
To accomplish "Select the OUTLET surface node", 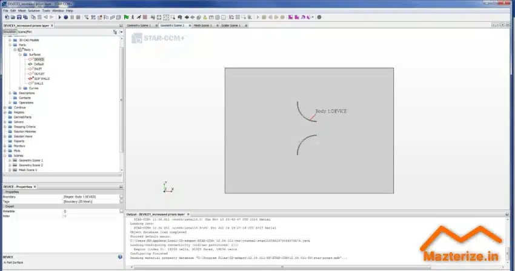I will point(39,74).
